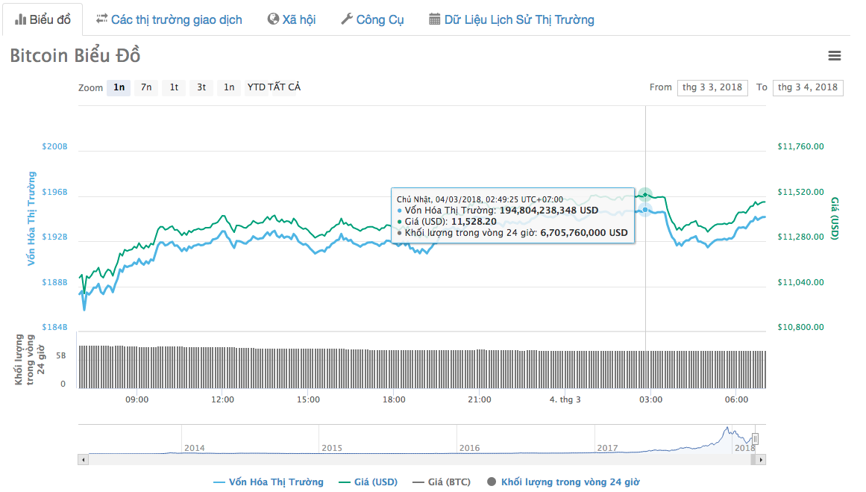Set zoom to 1t

point(174,87)
